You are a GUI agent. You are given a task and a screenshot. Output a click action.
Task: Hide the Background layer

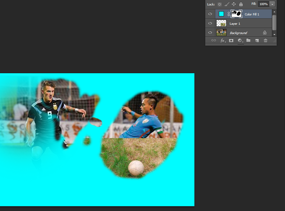point(210,32)
